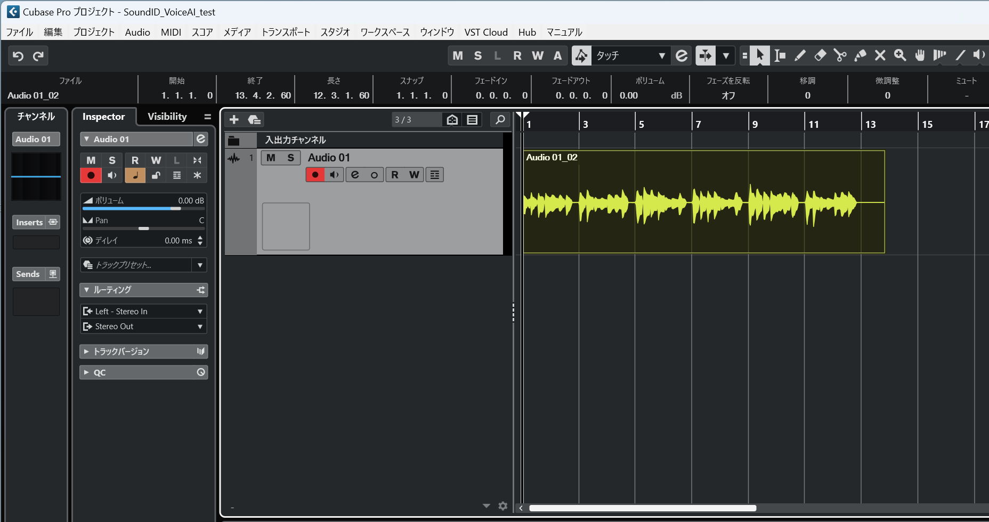Screen dimensions: 989x522
Task: Open Inspector setup three-line menu
Action: tap(208, 117)
